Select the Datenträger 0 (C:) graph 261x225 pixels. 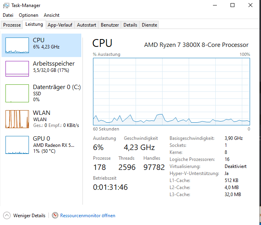pyautogui.click(x=17, y=93)
